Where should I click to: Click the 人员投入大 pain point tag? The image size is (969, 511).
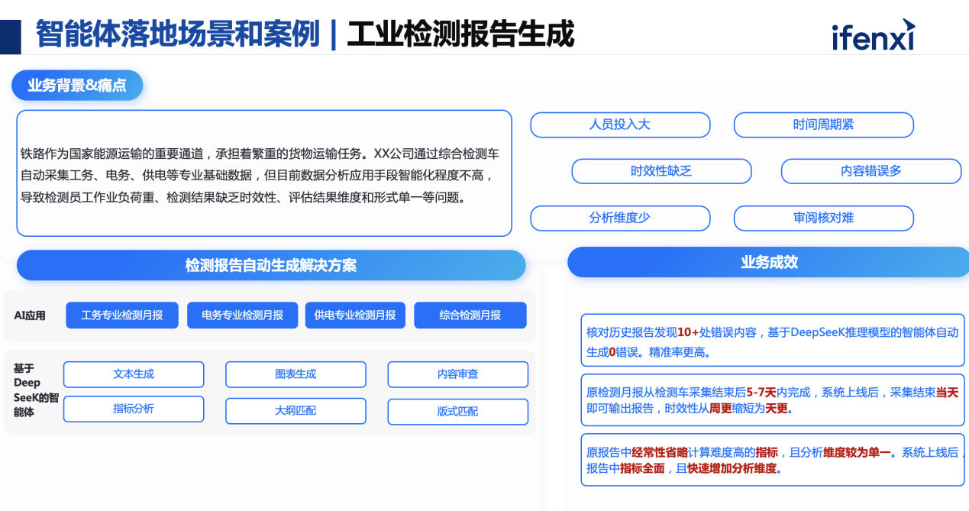coord(620,125)
